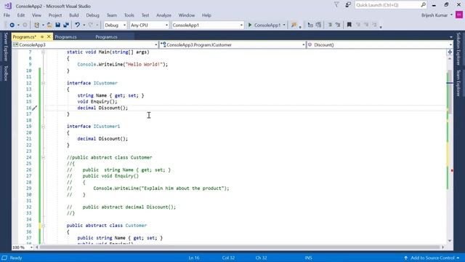
Task: Click the vertical scrollbar thumb in editor
Action: tap(450, 92)
